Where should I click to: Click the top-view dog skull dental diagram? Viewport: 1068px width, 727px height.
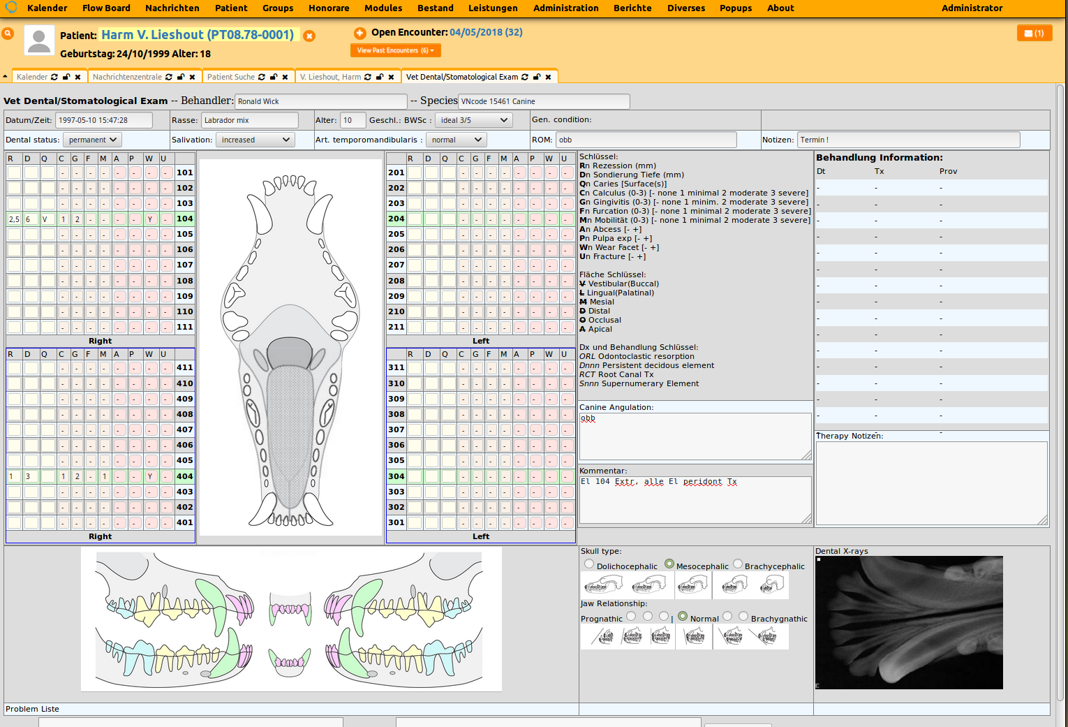[290, 348]
